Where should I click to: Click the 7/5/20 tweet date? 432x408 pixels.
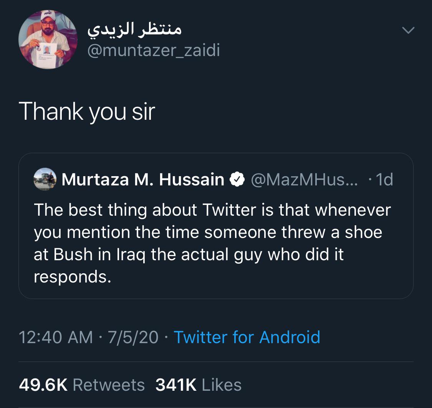tap(133, 337)
